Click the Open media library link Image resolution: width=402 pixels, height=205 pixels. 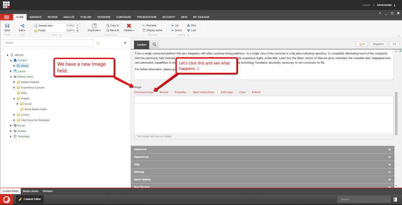203,92
